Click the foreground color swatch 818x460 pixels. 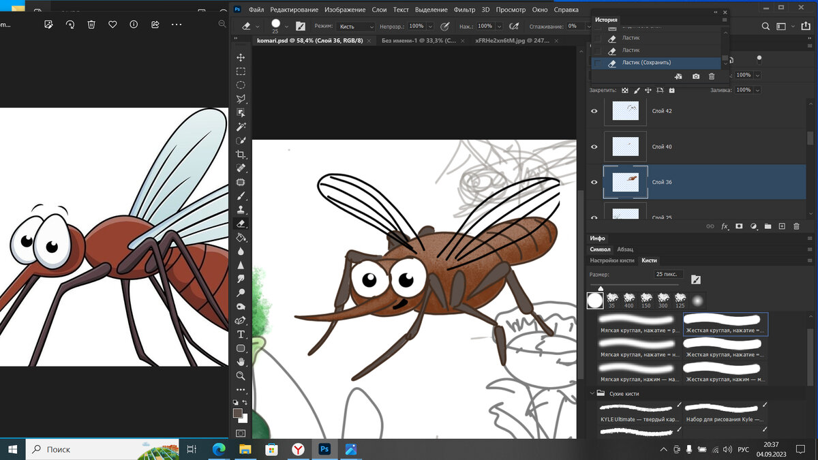point(237,413)
